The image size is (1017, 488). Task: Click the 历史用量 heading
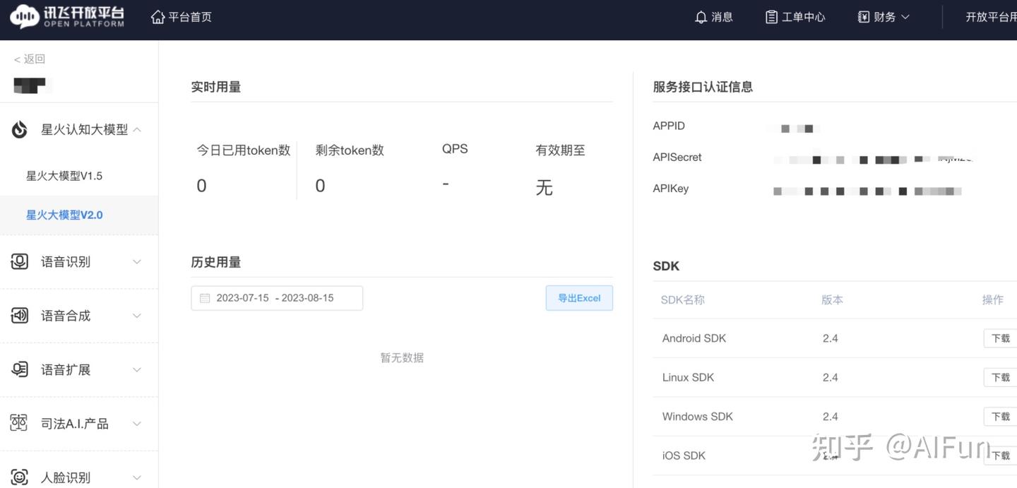tap(215, 262)
